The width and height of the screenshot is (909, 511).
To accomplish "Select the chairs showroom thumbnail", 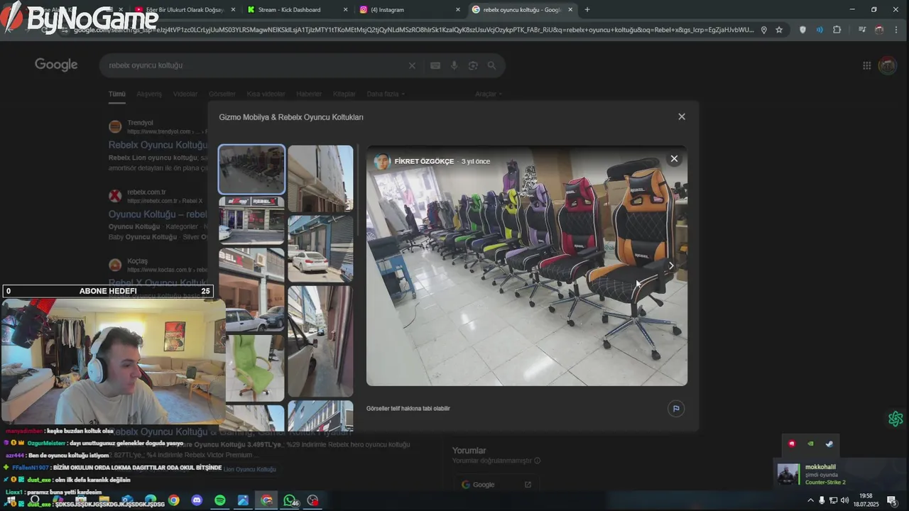I will pos(251,169).
